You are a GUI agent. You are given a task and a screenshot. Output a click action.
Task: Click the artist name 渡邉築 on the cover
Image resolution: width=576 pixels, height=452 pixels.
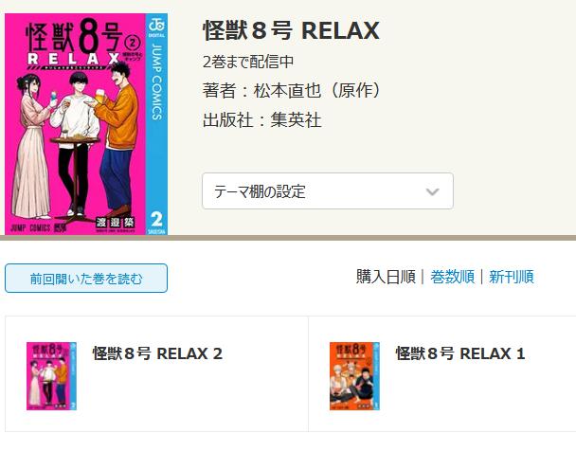[116, 223]
